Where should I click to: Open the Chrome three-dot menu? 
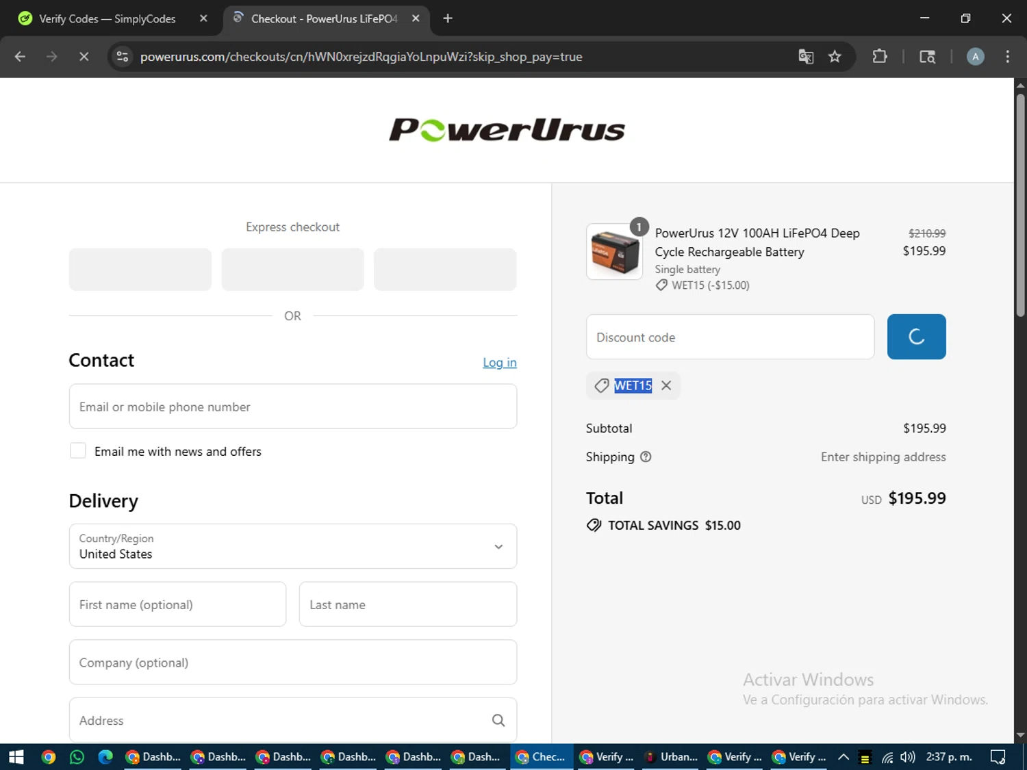click(x=1007, y=57)
